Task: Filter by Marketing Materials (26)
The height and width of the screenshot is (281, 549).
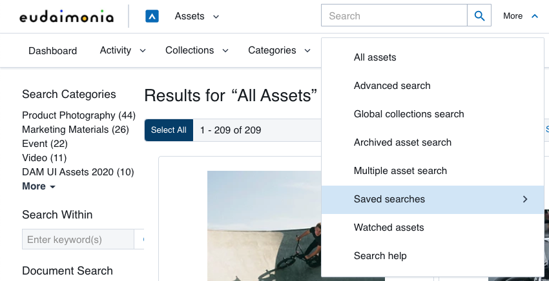Action: coord(76,130)
